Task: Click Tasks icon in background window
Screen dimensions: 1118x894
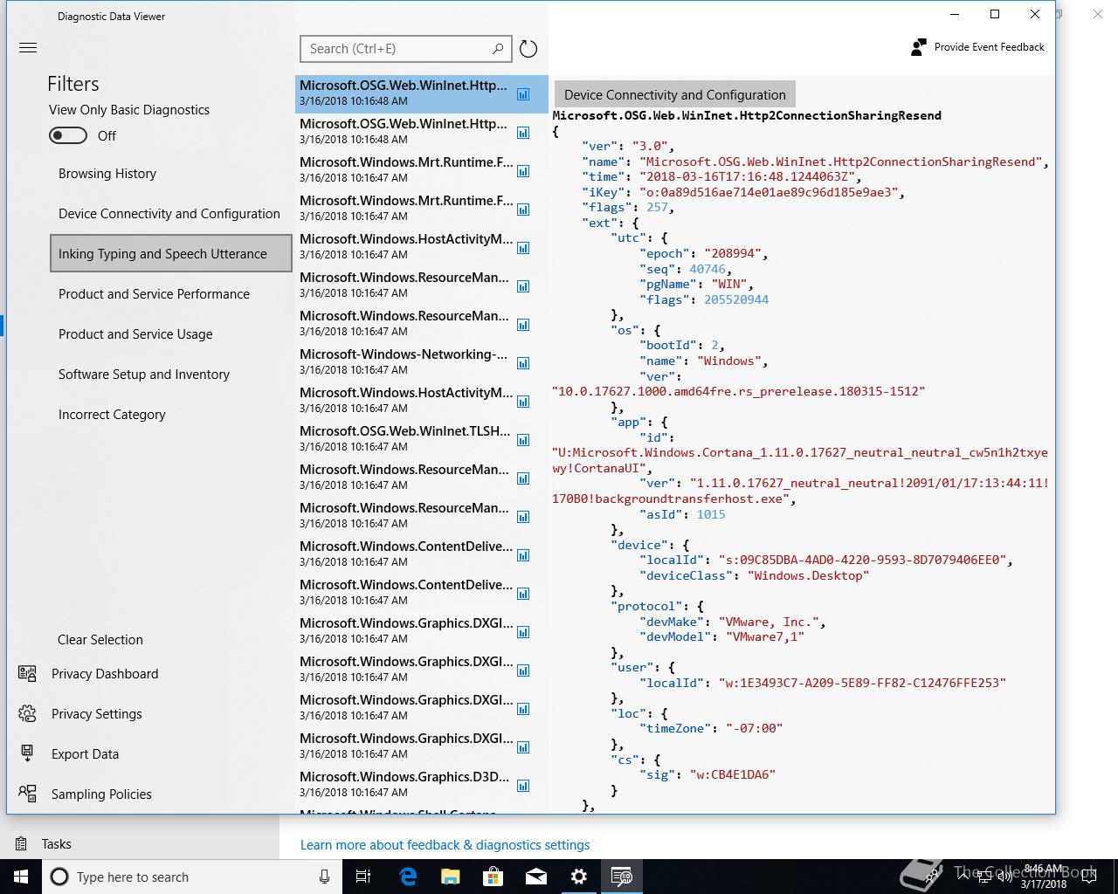Action: [21, 844]
